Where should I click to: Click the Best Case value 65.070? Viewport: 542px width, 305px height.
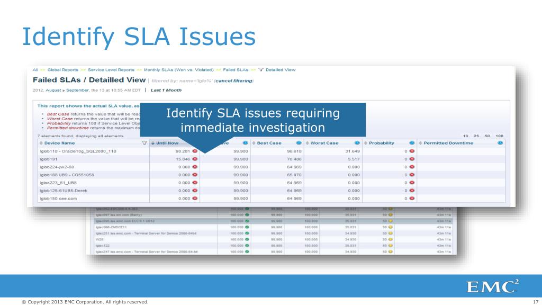(294, 175)
